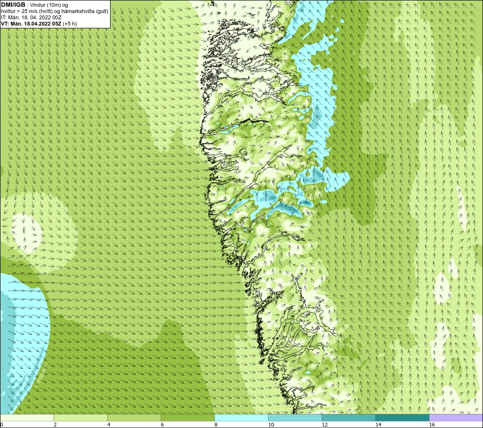Click the legend value "16"
The width and height of the screenshot is (483, 428).
click(x=432, y=425)
